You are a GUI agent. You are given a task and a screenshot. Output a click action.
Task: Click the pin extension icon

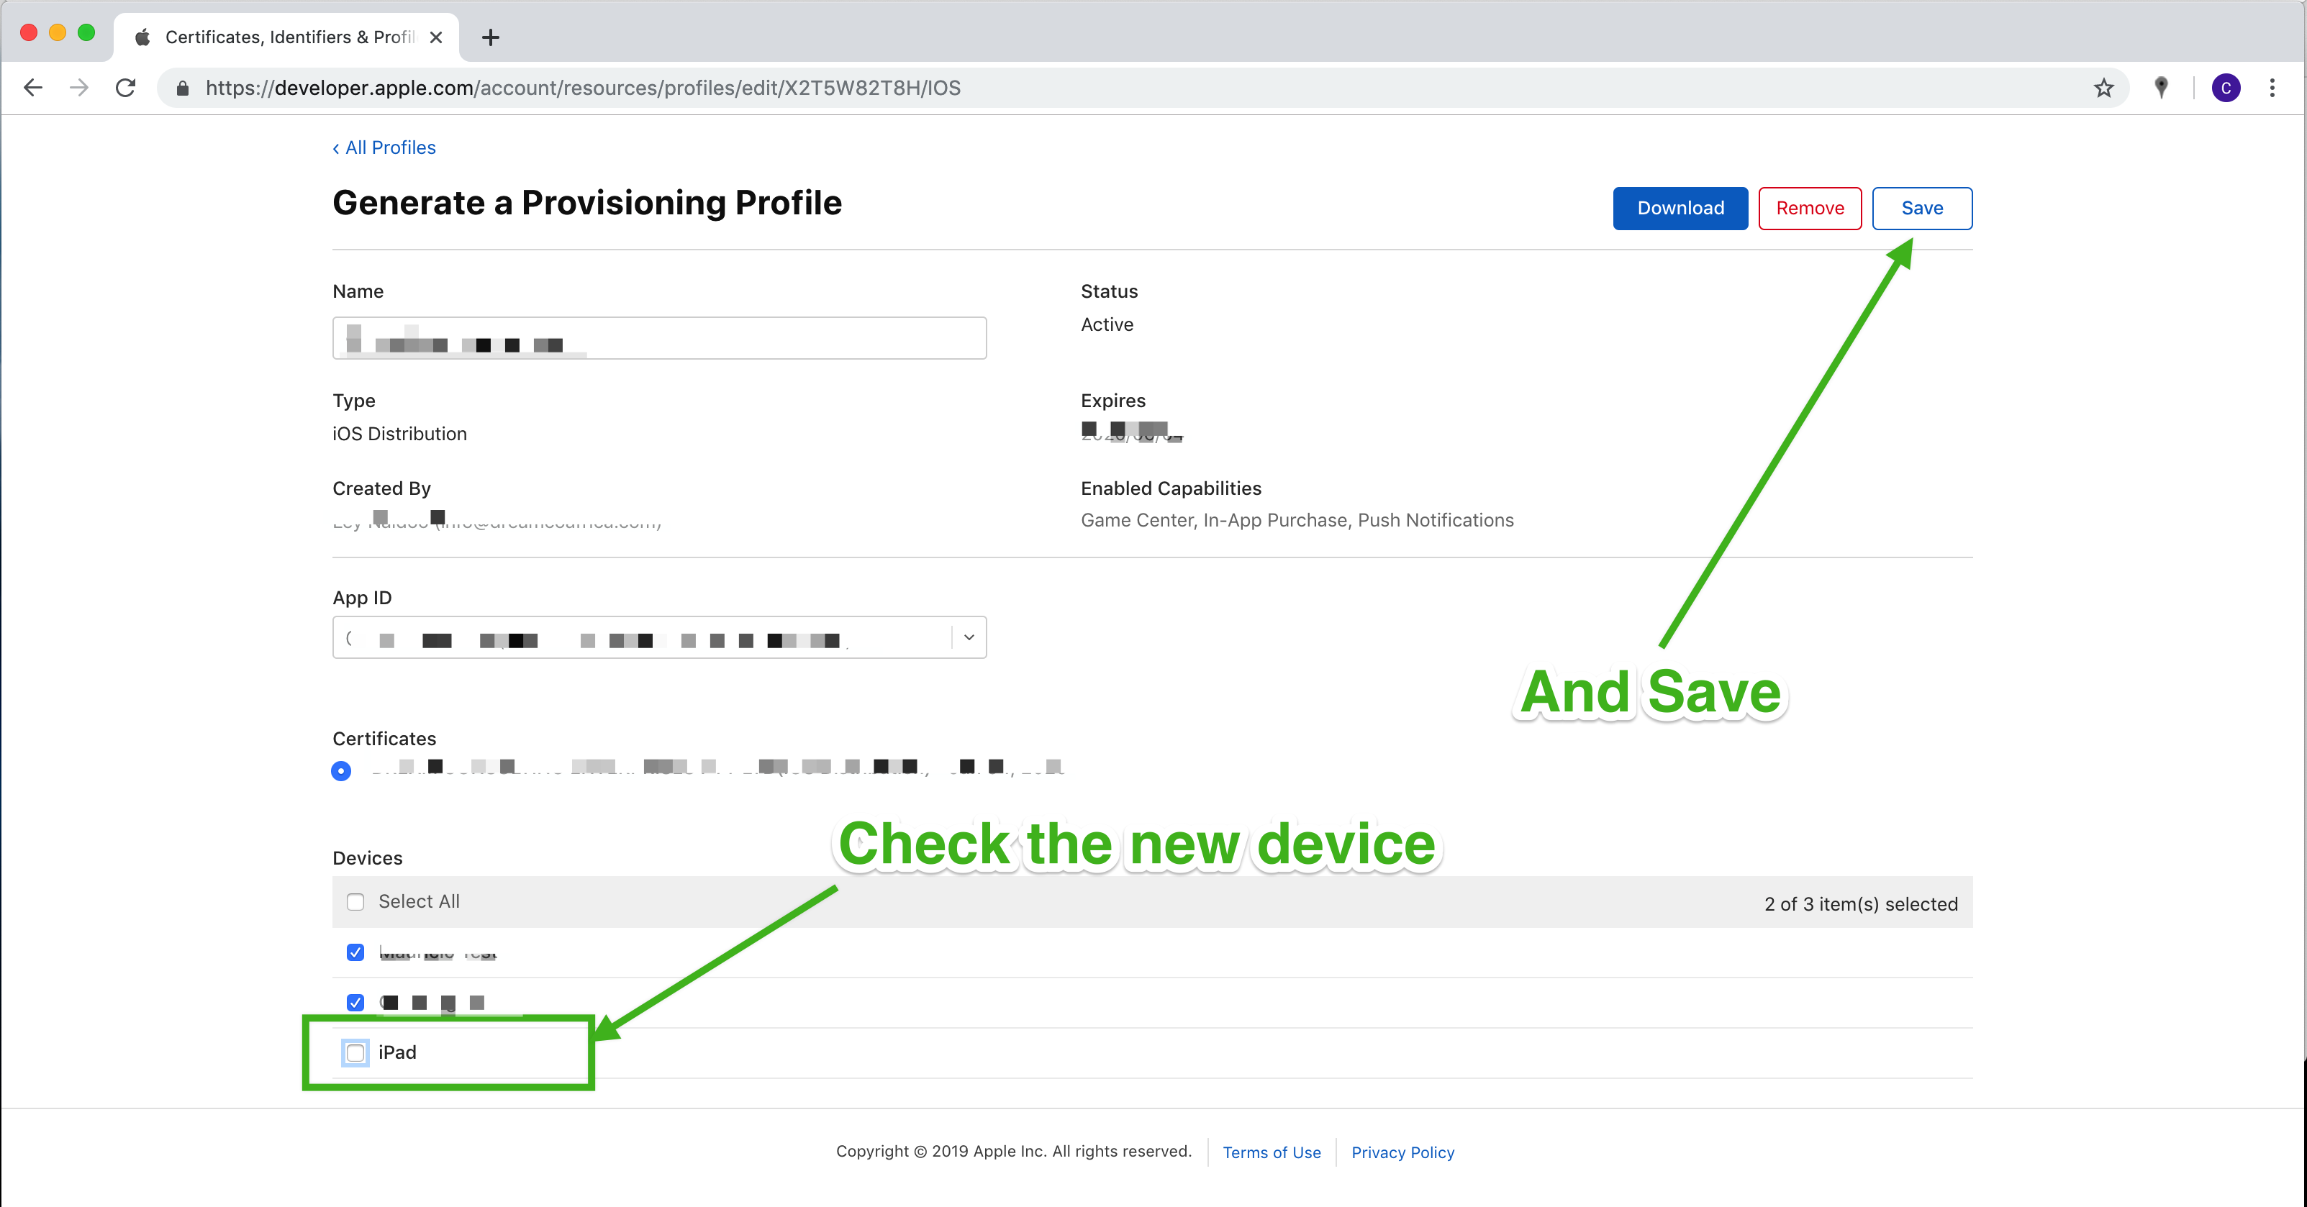2161,88
